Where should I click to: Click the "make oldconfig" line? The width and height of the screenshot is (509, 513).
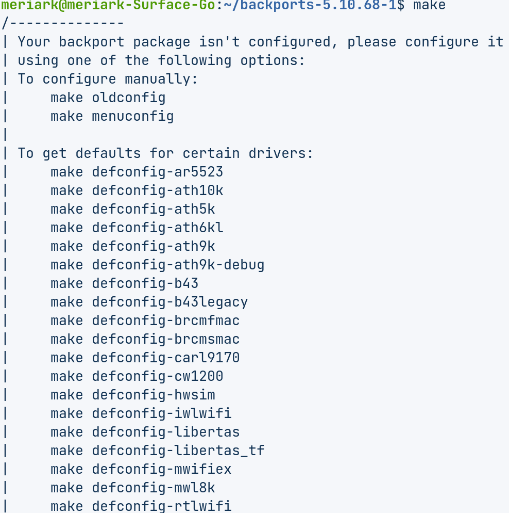click(108, 98)
